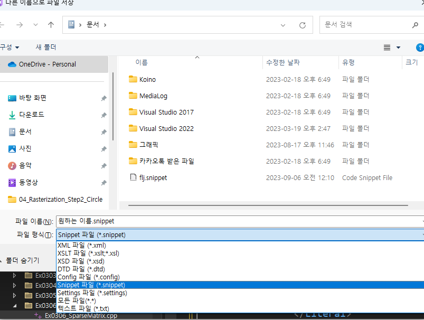Open 다운로드 in quick access
This screenshot has width=424, height=320.
click(31, 115)
